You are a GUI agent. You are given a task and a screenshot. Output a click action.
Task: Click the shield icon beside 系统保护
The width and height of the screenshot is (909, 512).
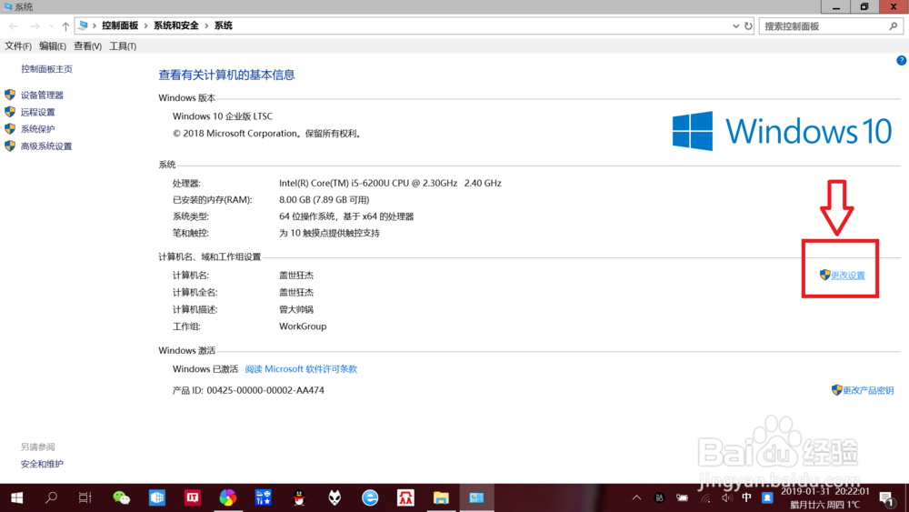point(10,129)
